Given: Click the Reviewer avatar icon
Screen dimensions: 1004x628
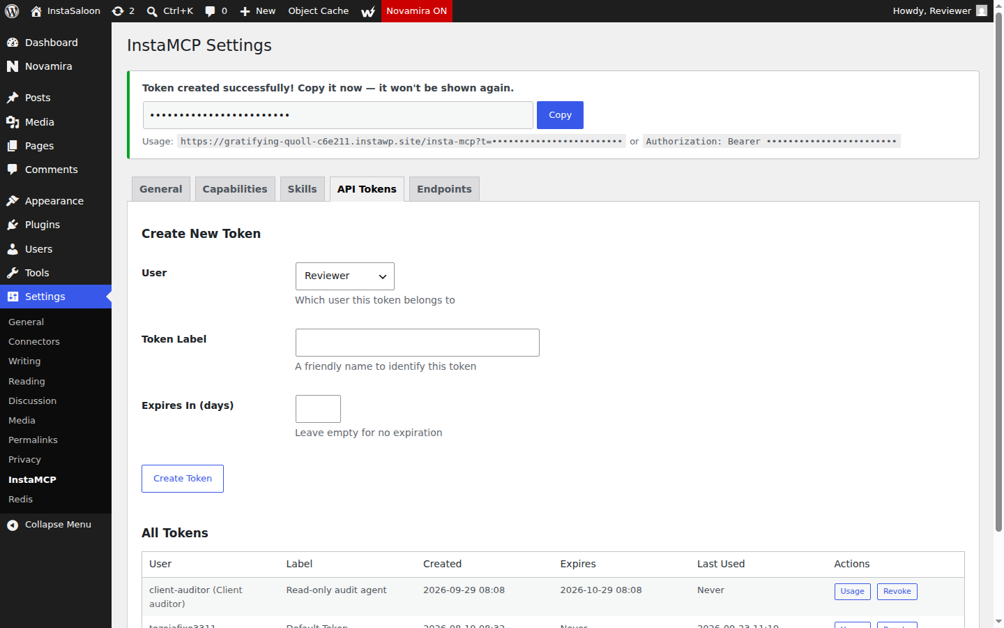Looking at the screenshot, I should [982, 10].
